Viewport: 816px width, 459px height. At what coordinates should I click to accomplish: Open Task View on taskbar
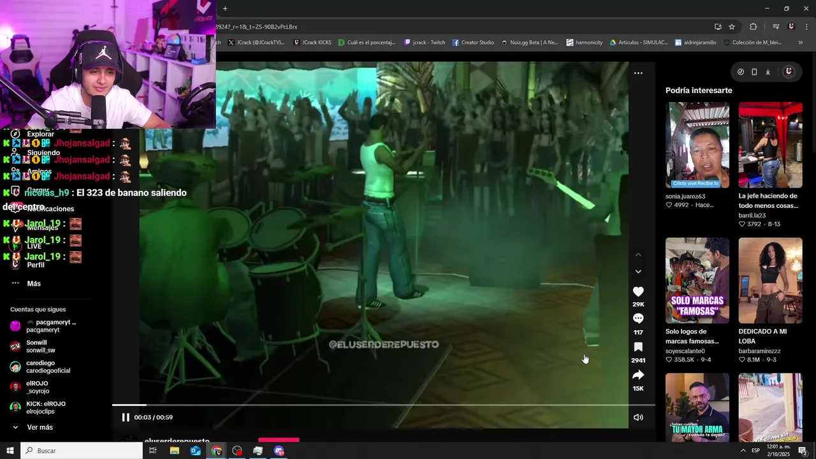(x=153, y=451)
